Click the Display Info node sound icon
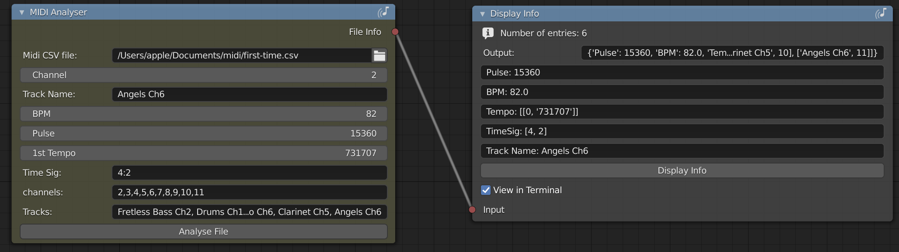The width and height of the screenshot is (899, 252). 881,13
